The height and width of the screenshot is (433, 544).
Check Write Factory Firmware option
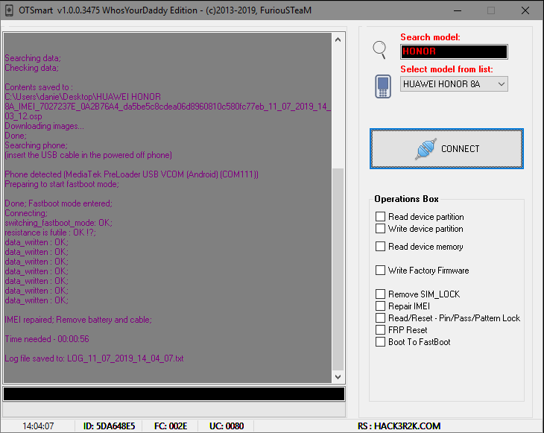click(x=380, y=270)
